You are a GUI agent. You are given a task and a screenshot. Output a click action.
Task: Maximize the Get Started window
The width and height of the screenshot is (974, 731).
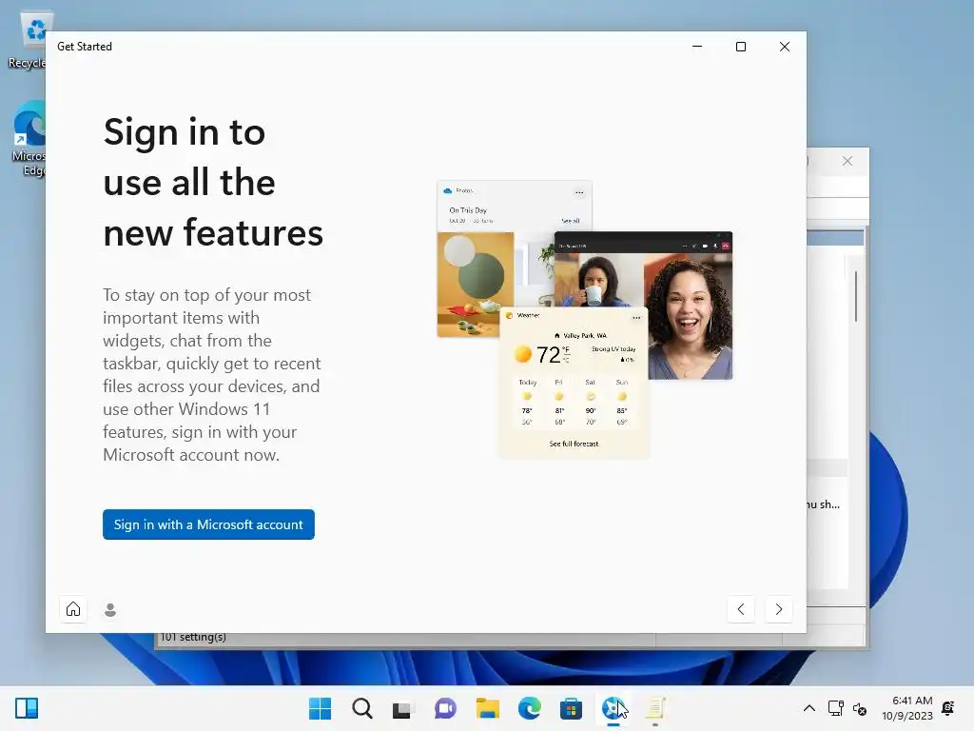[740, 47]
